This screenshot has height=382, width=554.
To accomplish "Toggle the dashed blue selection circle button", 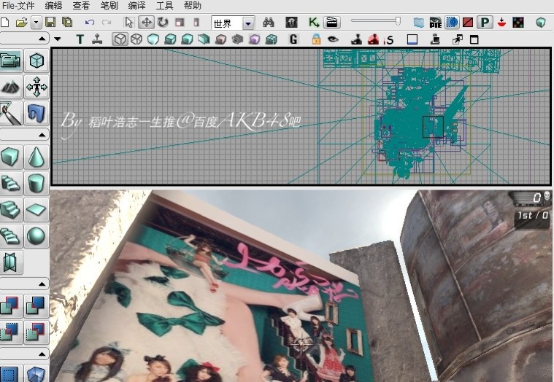I will [x=453, y=23].
